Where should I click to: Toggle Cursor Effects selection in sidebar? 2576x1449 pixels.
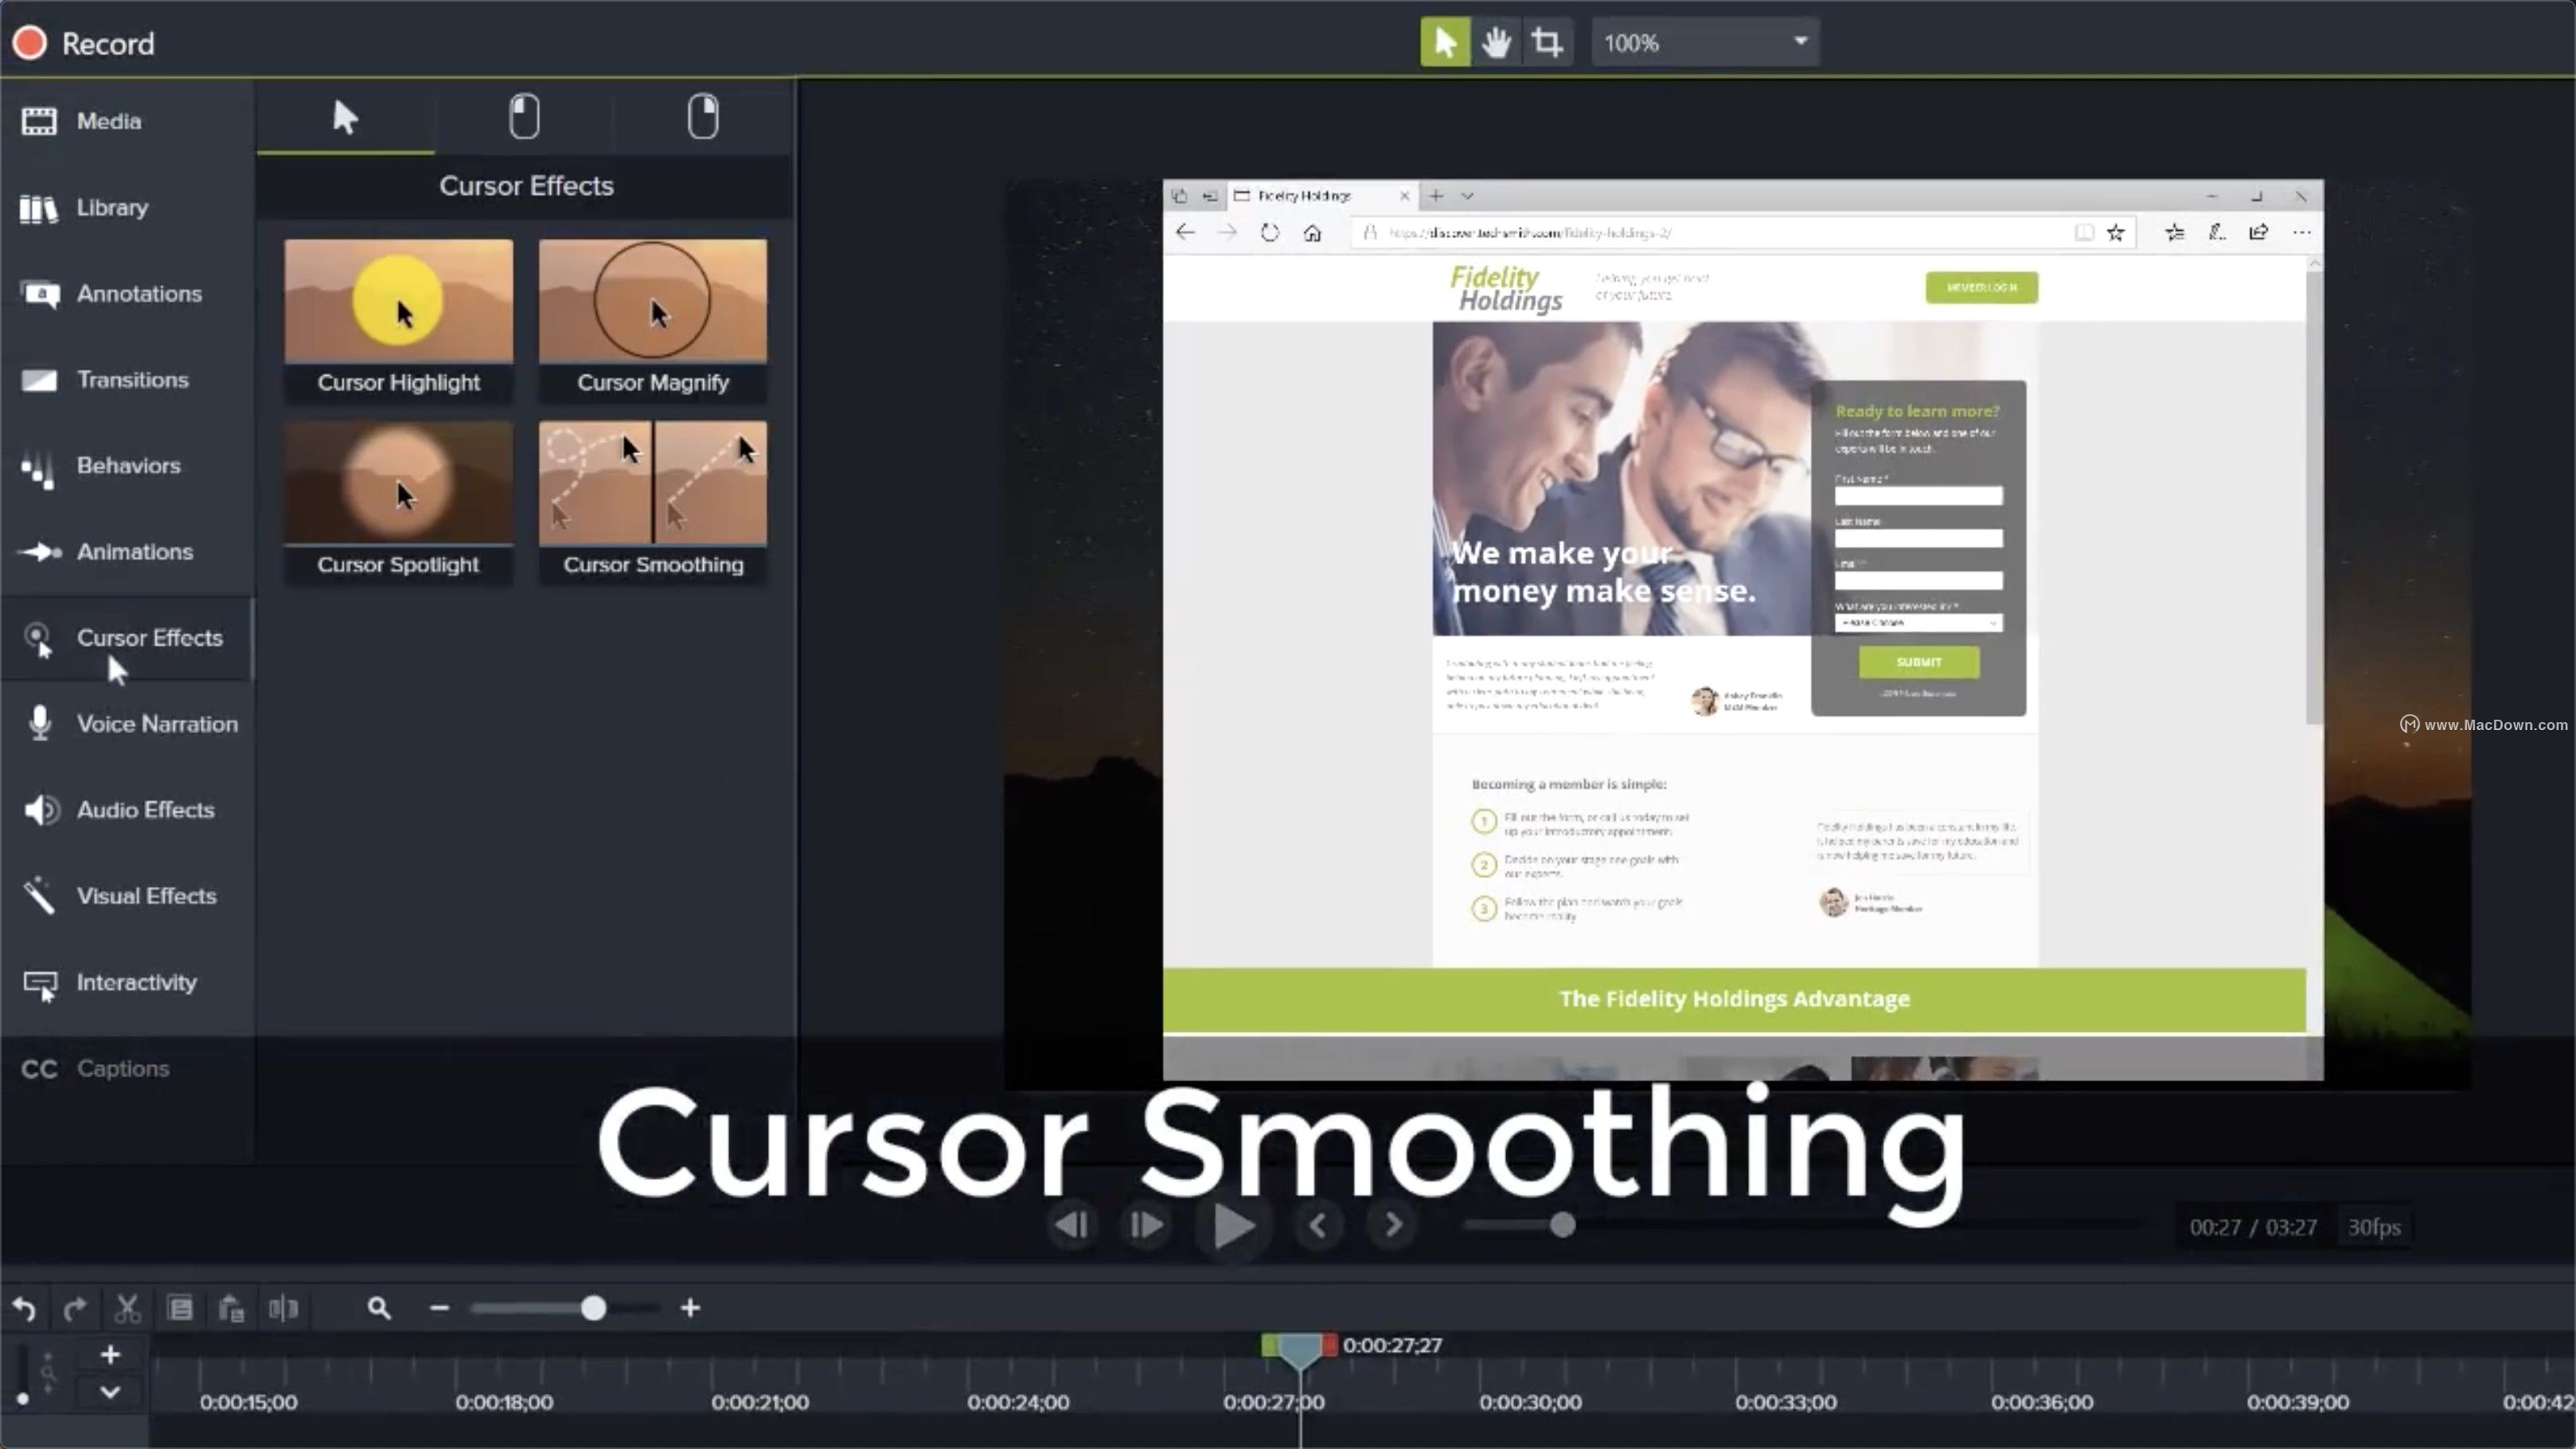click(150, 637)
